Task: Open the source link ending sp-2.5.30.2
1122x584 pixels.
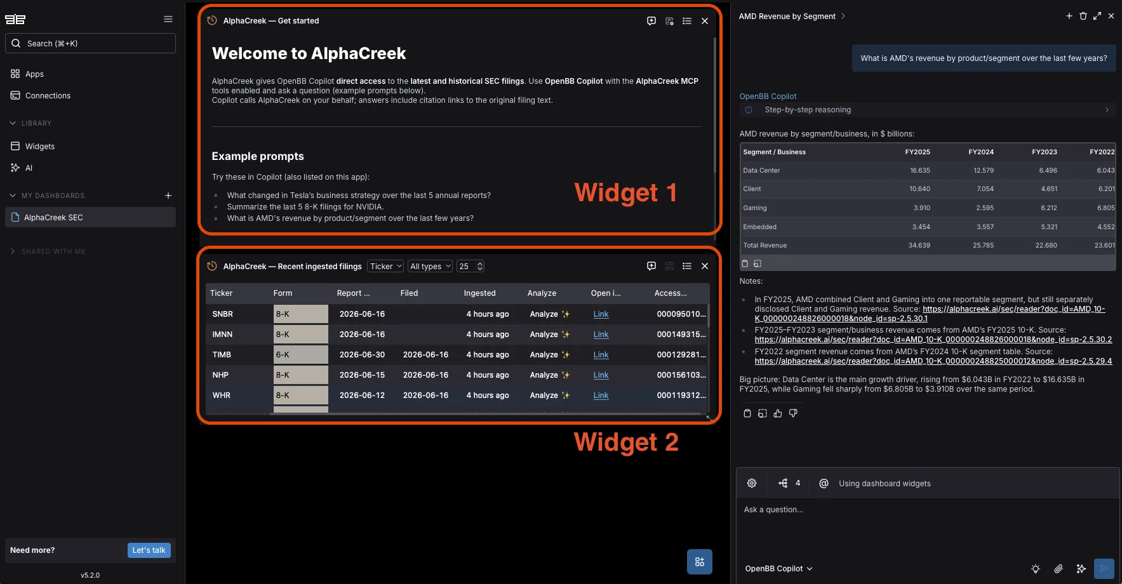Action: coord(933,340)
